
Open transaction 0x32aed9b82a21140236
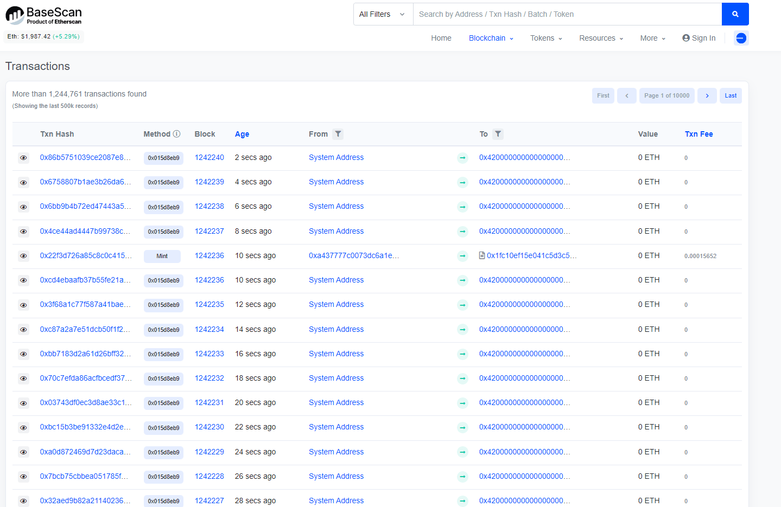coord(85,500)
